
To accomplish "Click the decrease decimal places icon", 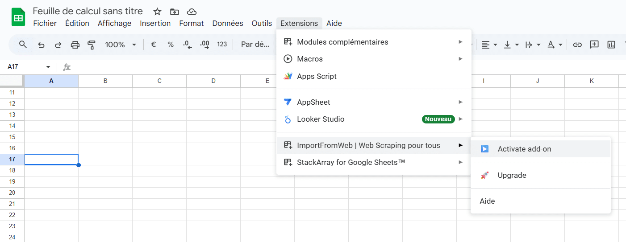I will click(187, 45).
